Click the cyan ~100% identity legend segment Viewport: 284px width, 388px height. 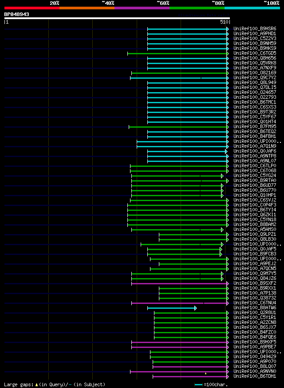tap(252, 8)
